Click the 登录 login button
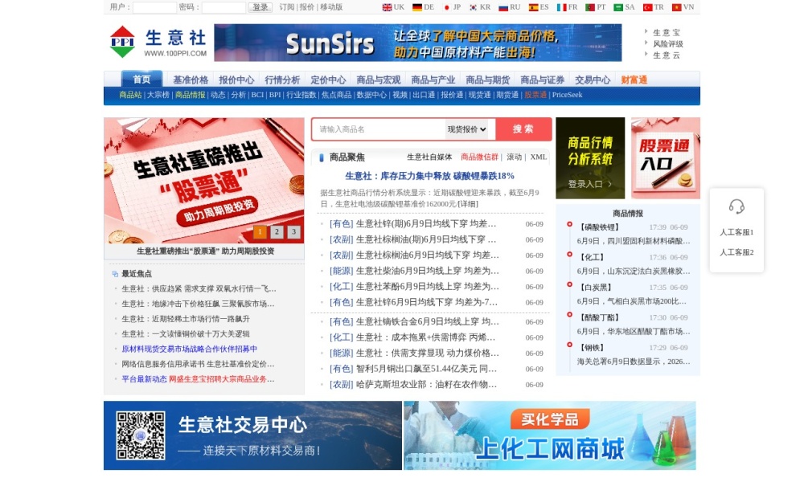This screenshot has height=482, width=804. 260,7
